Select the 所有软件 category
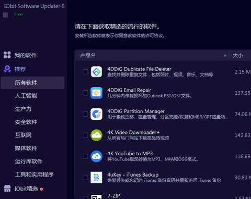Viewport: 251px width, 199px height. 32,83
